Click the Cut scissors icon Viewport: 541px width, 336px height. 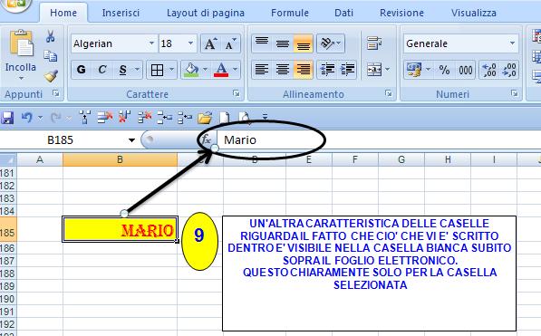[51, 36]
